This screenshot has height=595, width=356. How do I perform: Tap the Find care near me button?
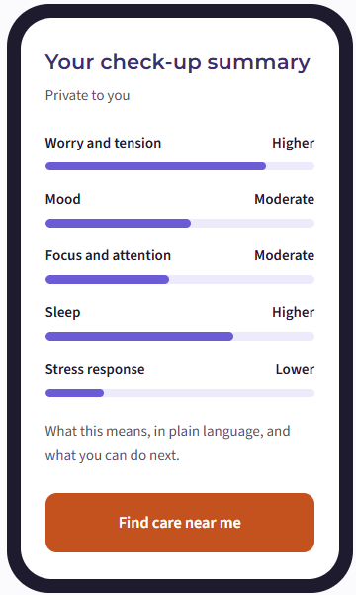(180, 523)
